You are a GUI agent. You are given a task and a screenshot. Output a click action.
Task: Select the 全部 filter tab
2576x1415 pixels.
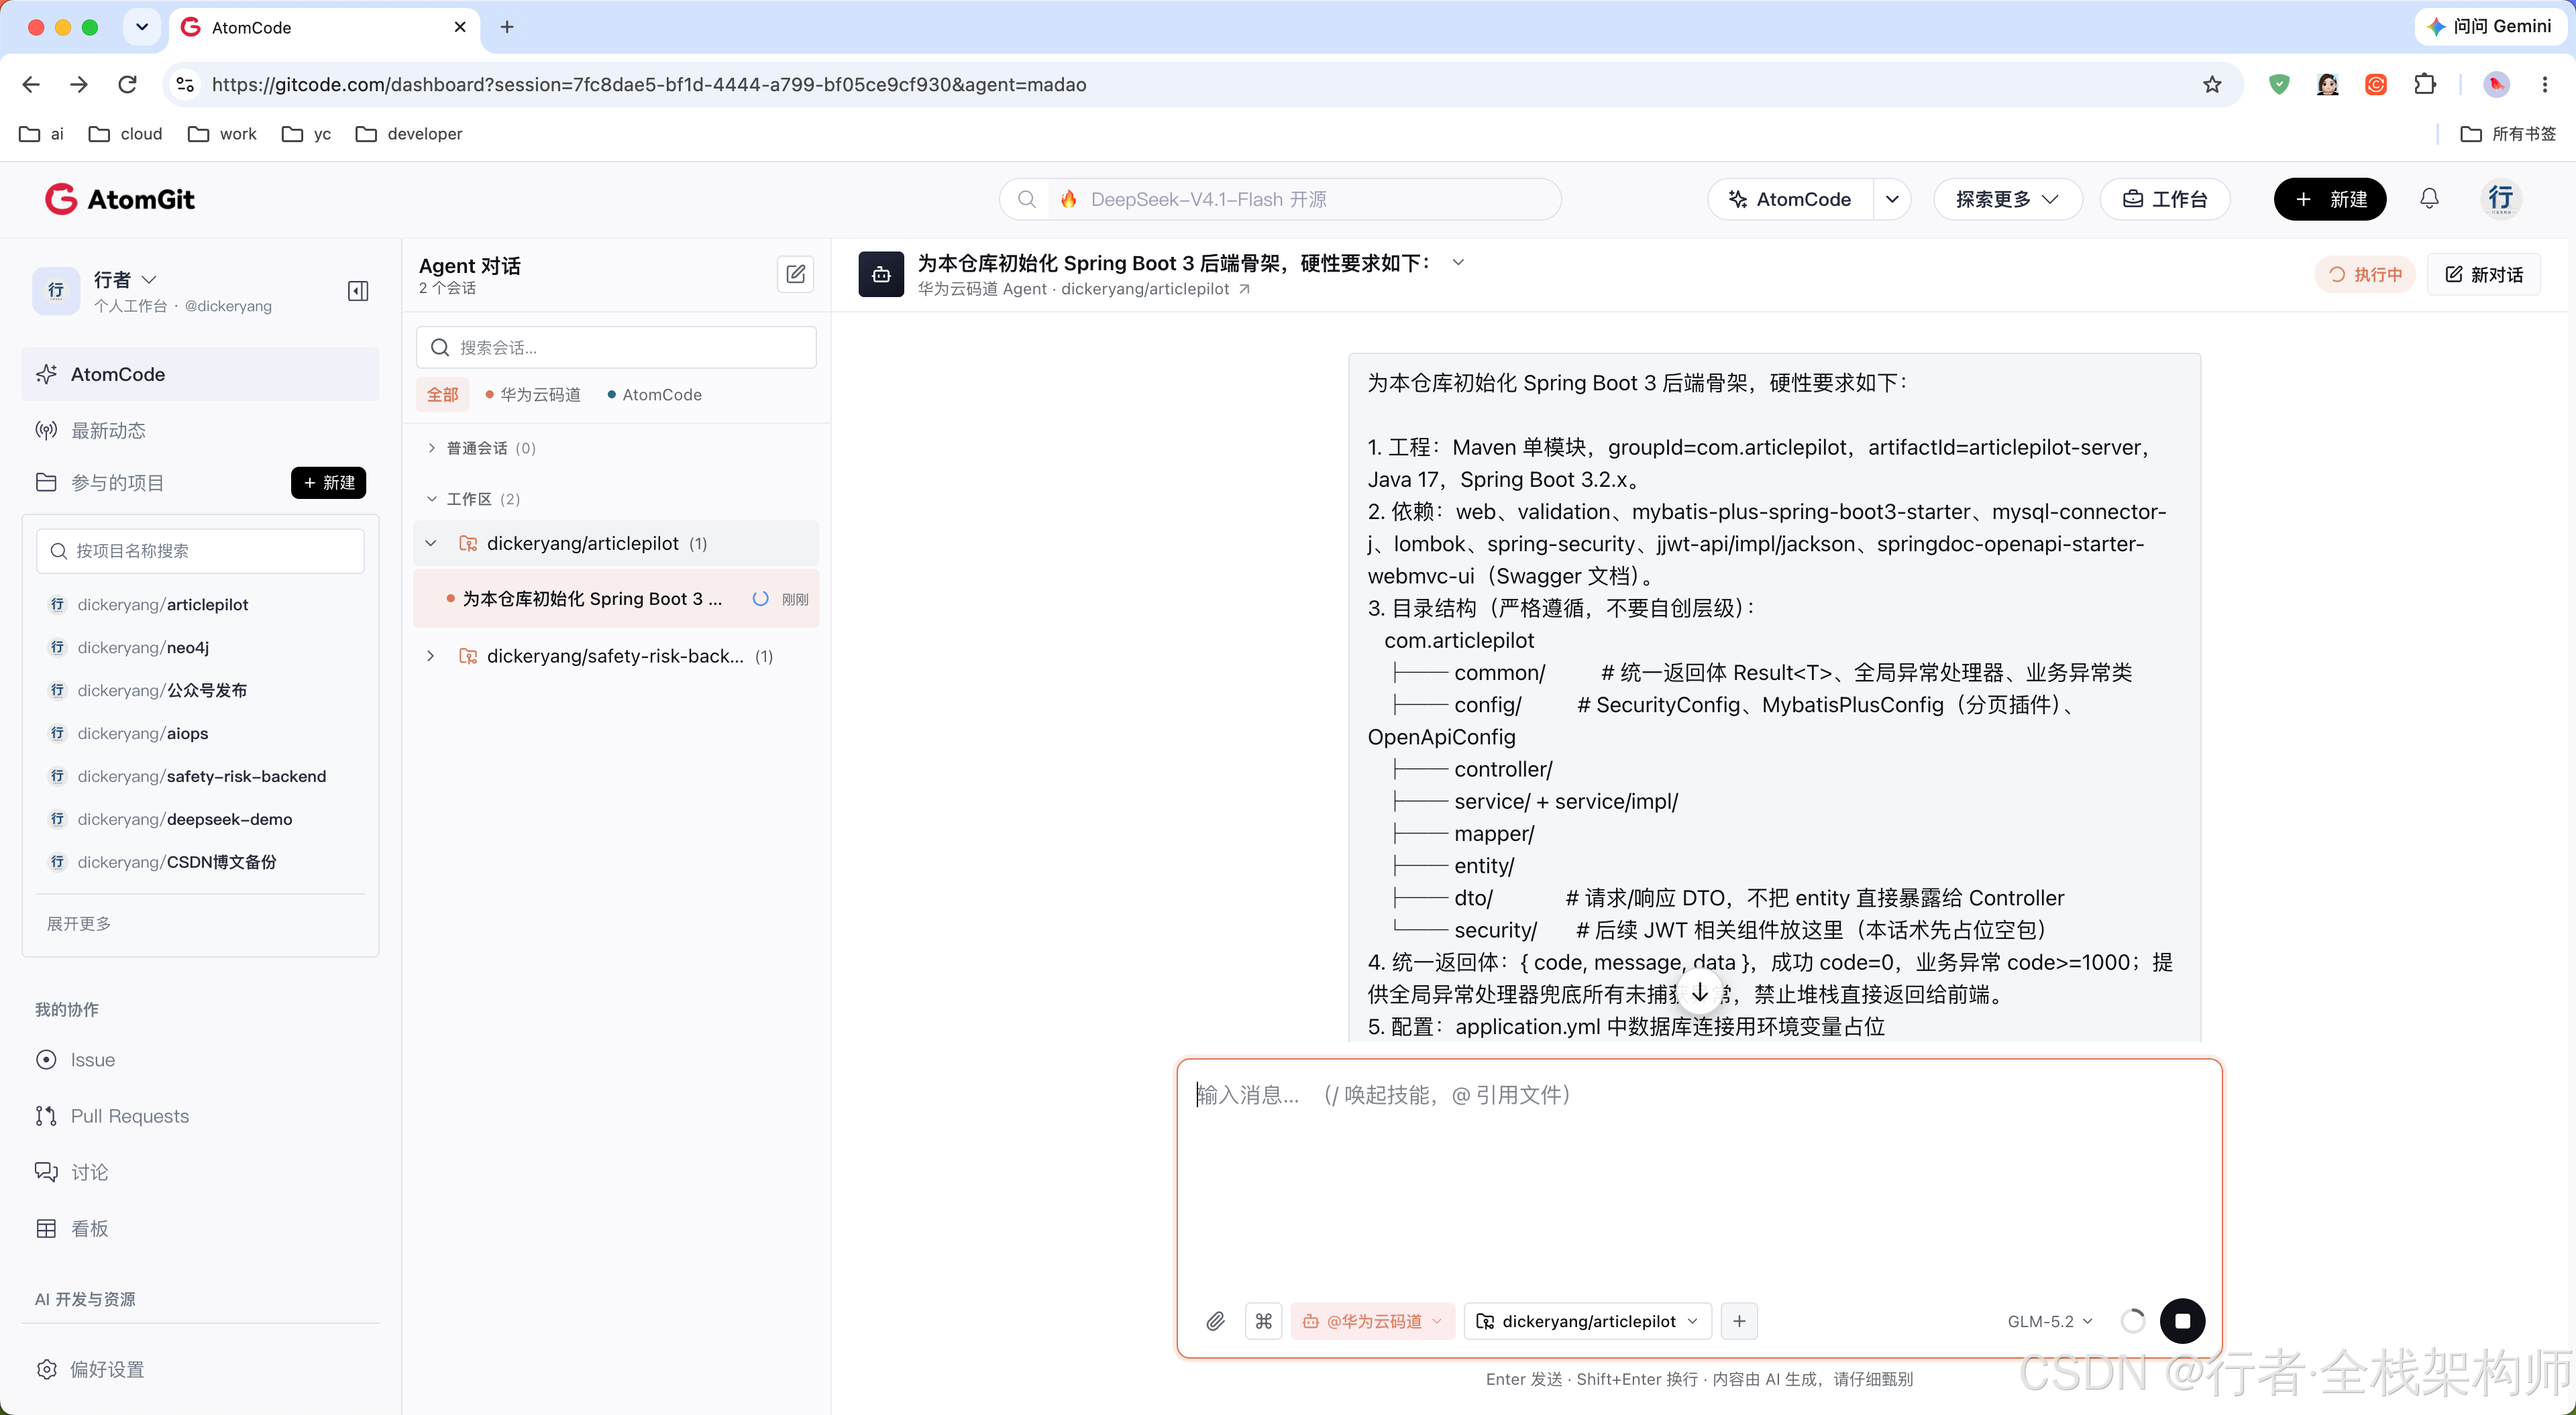(x=442, y=395)
